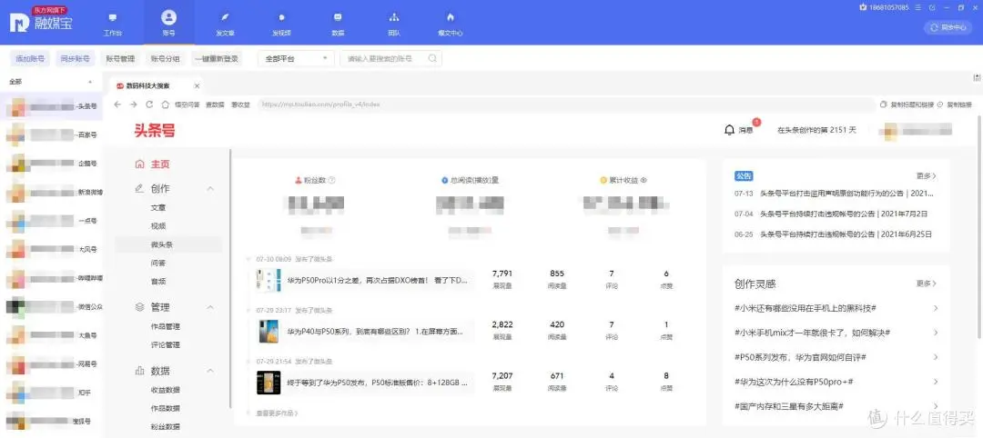Collapse the 创作 sidebar section
The image size is (983, 438).
click(x=210, y=188)
